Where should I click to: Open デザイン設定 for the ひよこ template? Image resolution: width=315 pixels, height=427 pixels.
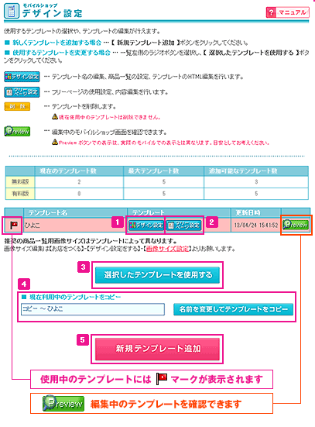pos(146,226)
